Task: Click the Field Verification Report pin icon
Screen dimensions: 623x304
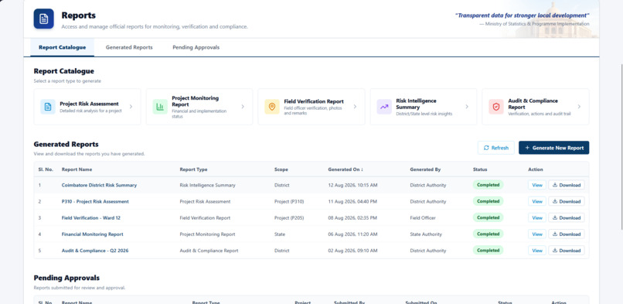Action: coord(272,107)
